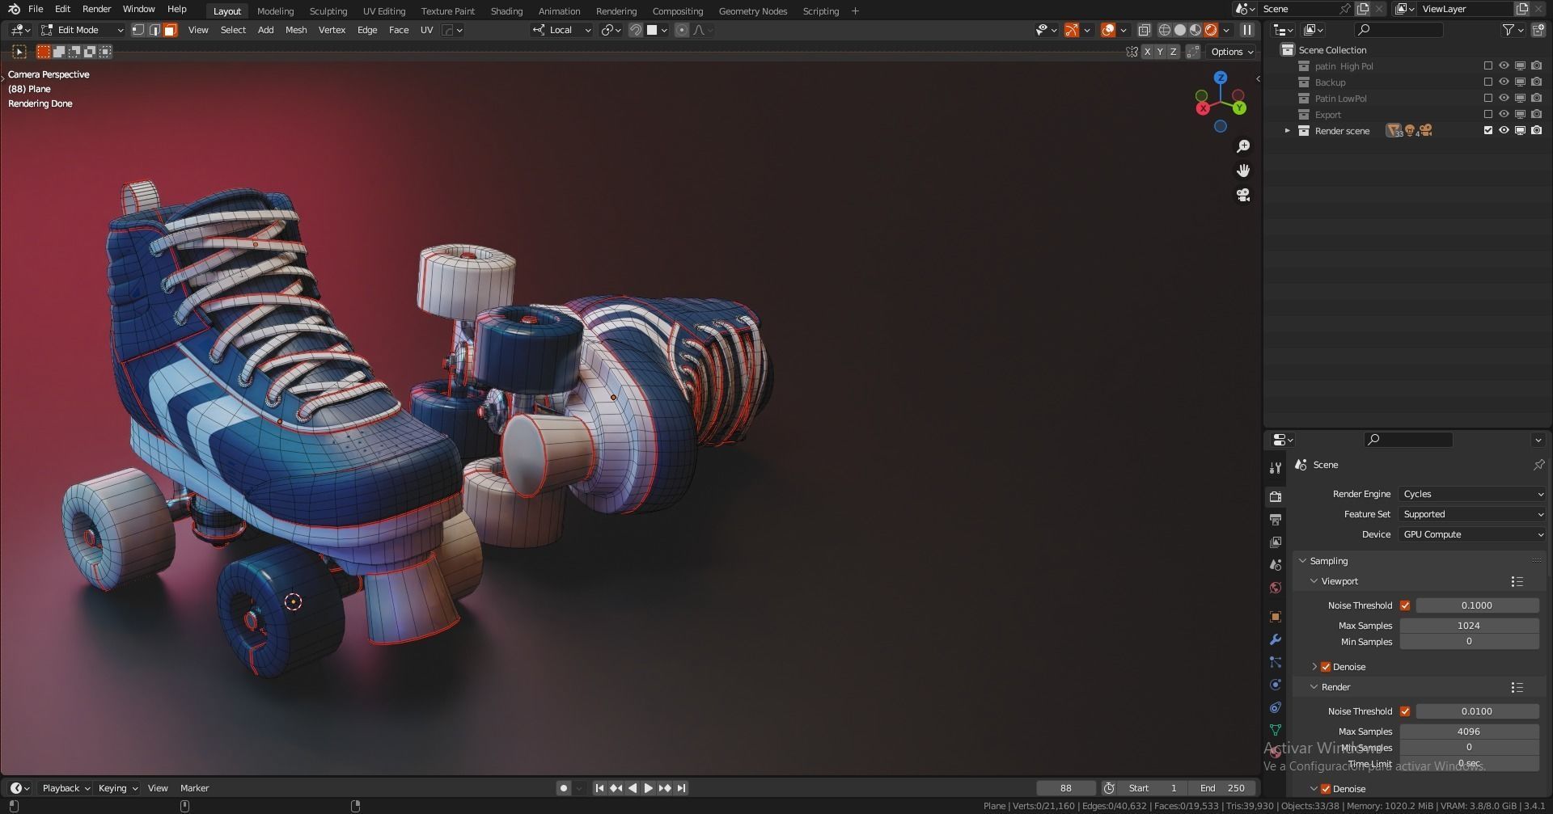Image resolution: width=1553 pixels, height=814 pixels.
Task: Open the Render Engine Cycles dropdown
Action: point(1472,494)
